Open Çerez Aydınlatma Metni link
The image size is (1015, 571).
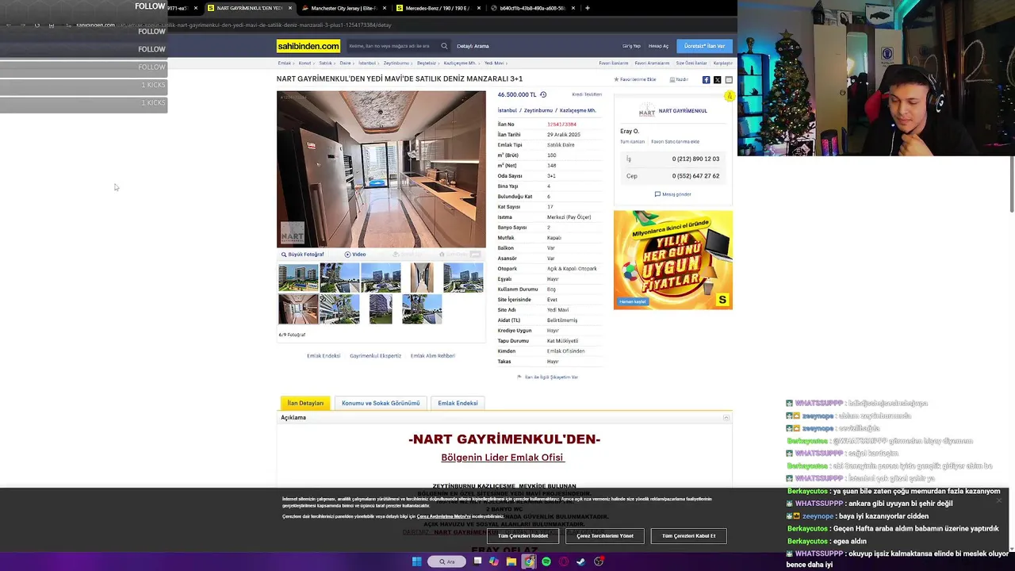tap(443, 516)
